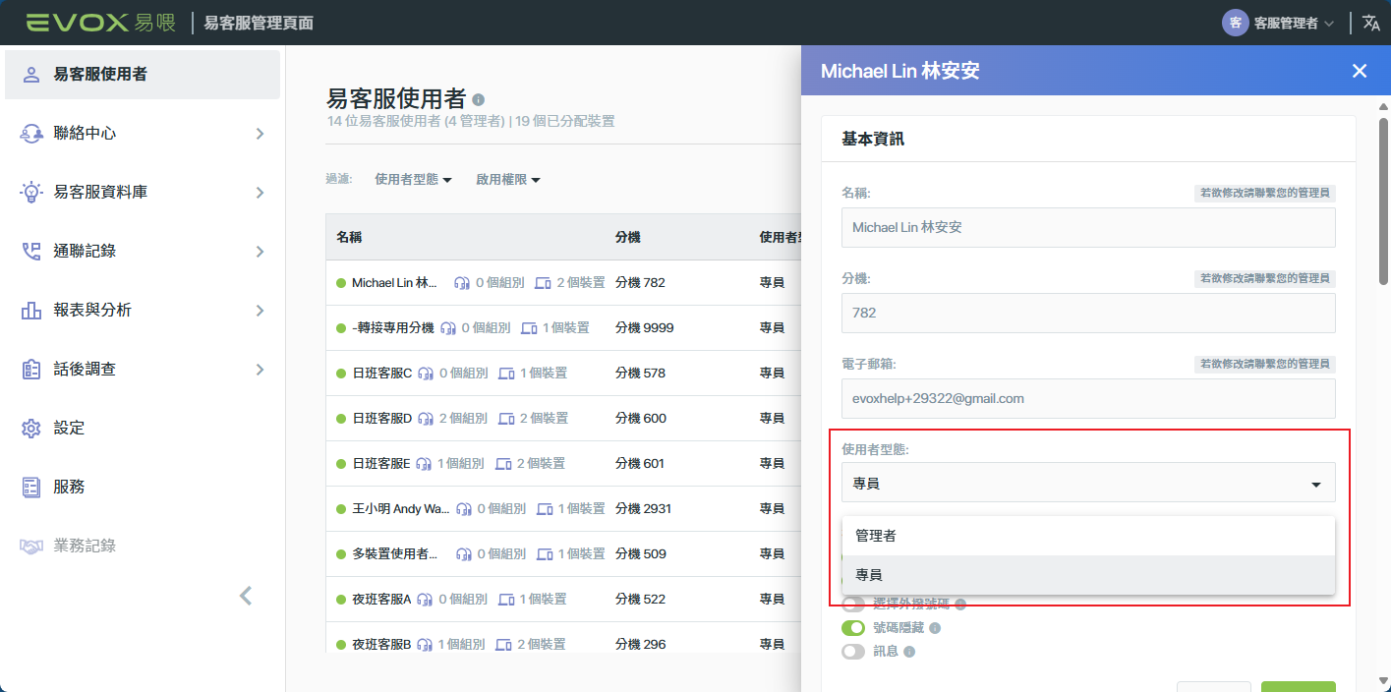Click the info icon beside 易客服使用者 heading
Viewport: 1391px width, 692px height.
(478, 99)
